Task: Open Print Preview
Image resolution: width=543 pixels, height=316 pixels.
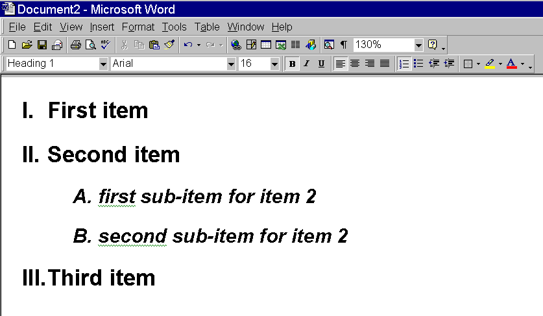Action: [90, 45]
